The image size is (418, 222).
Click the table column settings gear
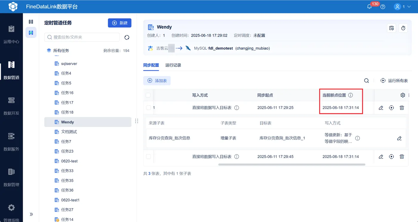403,95
